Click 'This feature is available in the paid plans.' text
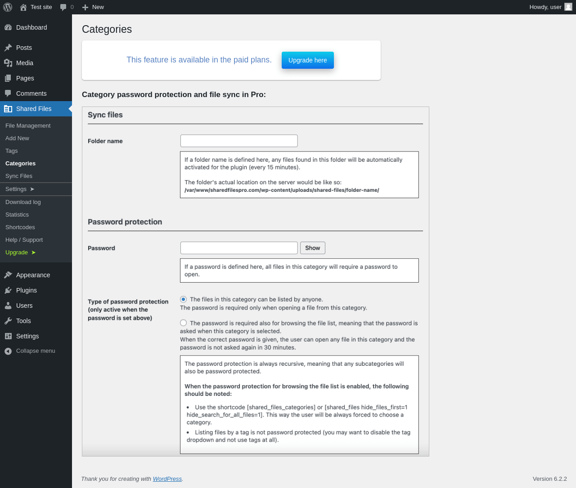576x488 pixels. click(x=199, y=60)
